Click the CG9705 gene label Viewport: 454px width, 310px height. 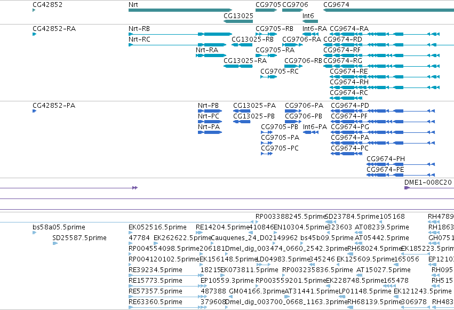point(268,5)
